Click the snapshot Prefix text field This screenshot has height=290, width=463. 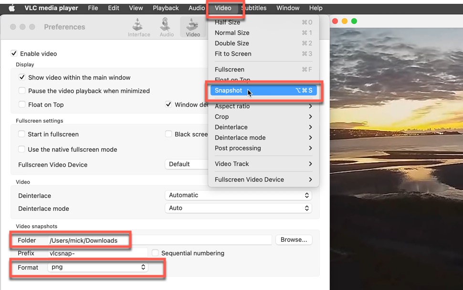[97, 253]
